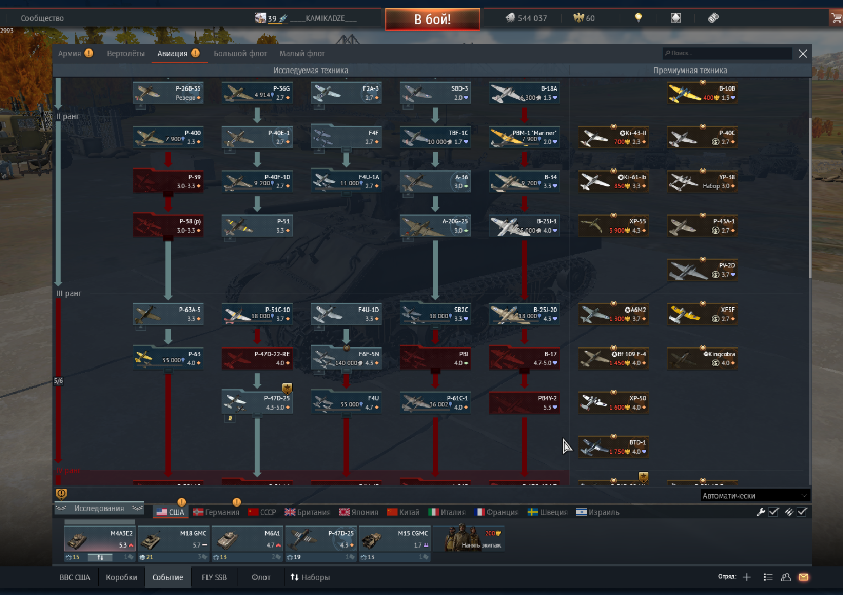Viewport: 843px width, 595px height.
Task: Select the FLY SSB preset
Action: 214,577
